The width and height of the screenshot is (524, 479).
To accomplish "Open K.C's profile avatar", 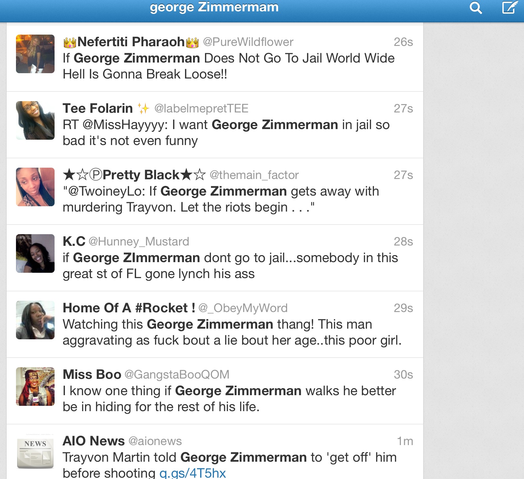I will [35, 253].
